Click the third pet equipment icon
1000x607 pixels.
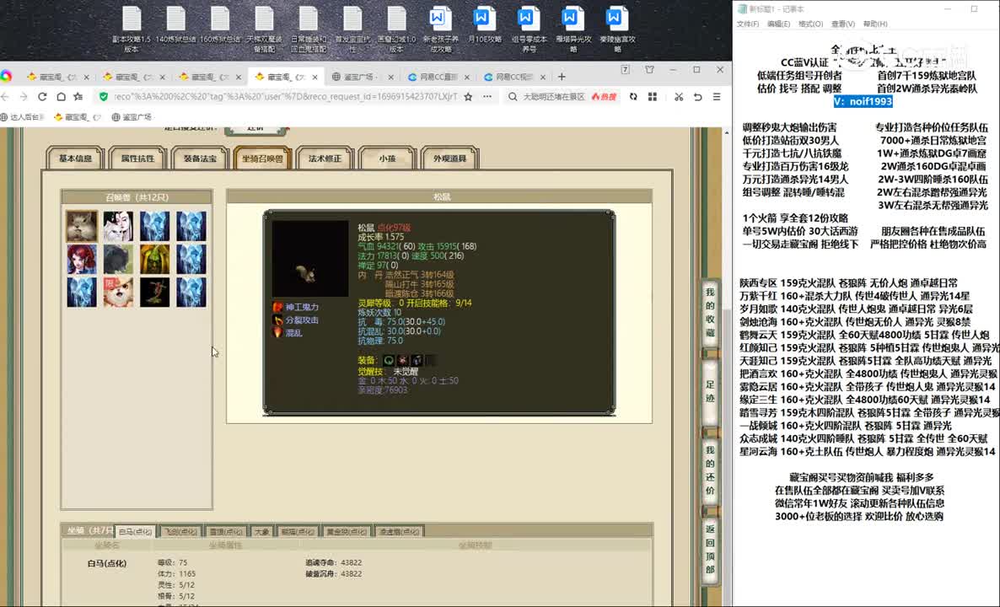click(x=417, y=360)
